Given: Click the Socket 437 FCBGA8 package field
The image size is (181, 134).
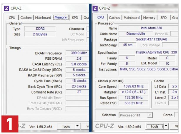Looking at the screenshot, I should point(149,39).
